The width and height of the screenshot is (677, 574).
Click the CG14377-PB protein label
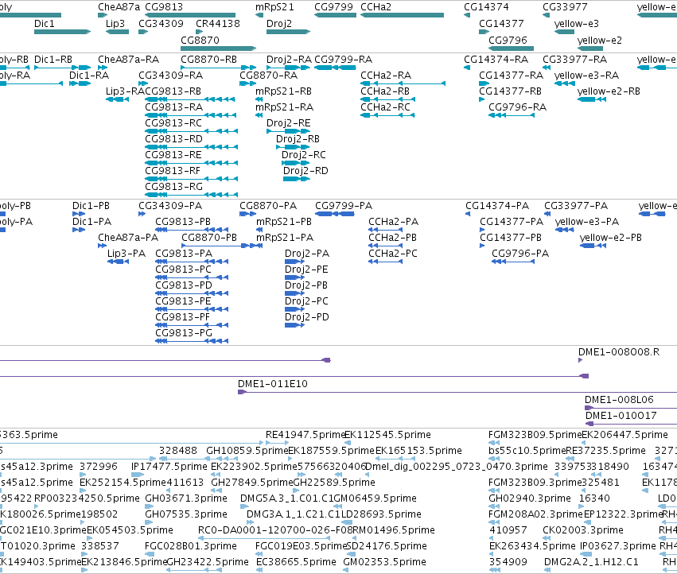point(511,238)
